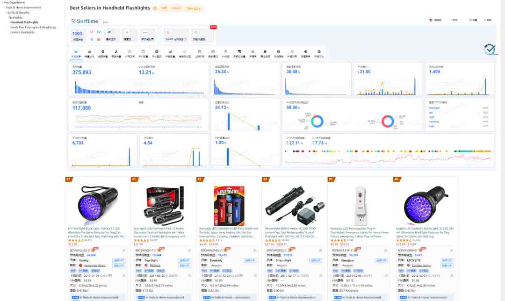Viewport: 505px width, 301px height.
Task: Click the red and blue donut chart
Action: (x=388, y=122)
